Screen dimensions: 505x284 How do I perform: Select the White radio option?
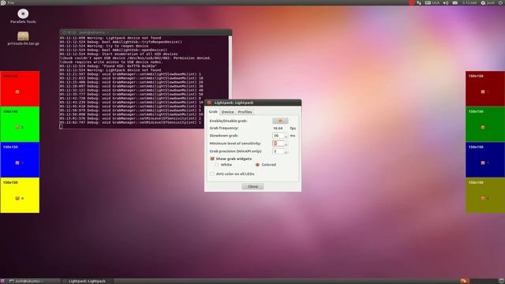pyautogui.click(x=217, y=165)
